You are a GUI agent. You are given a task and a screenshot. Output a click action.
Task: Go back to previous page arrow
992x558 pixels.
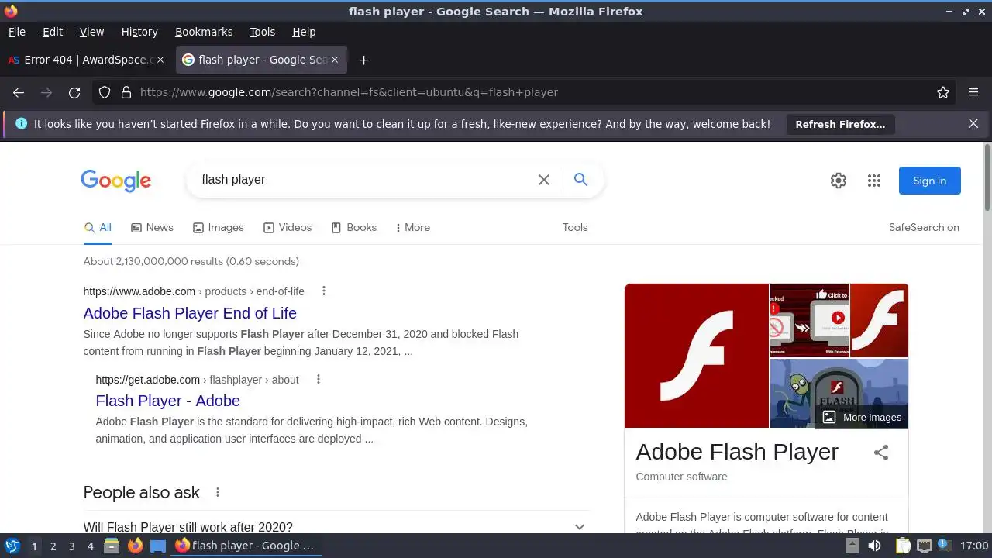click(19, 92)
